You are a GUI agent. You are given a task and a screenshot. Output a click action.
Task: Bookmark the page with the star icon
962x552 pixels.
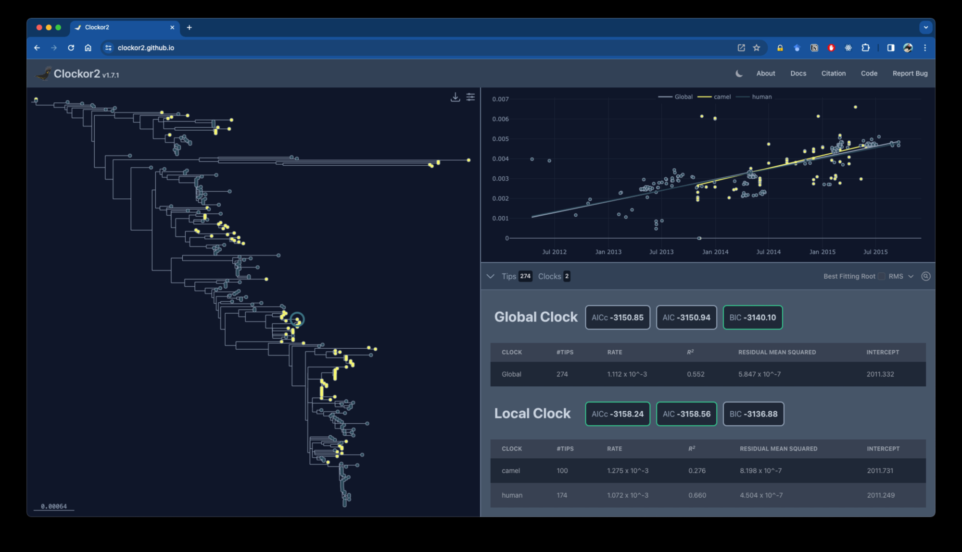click(757, 48)
